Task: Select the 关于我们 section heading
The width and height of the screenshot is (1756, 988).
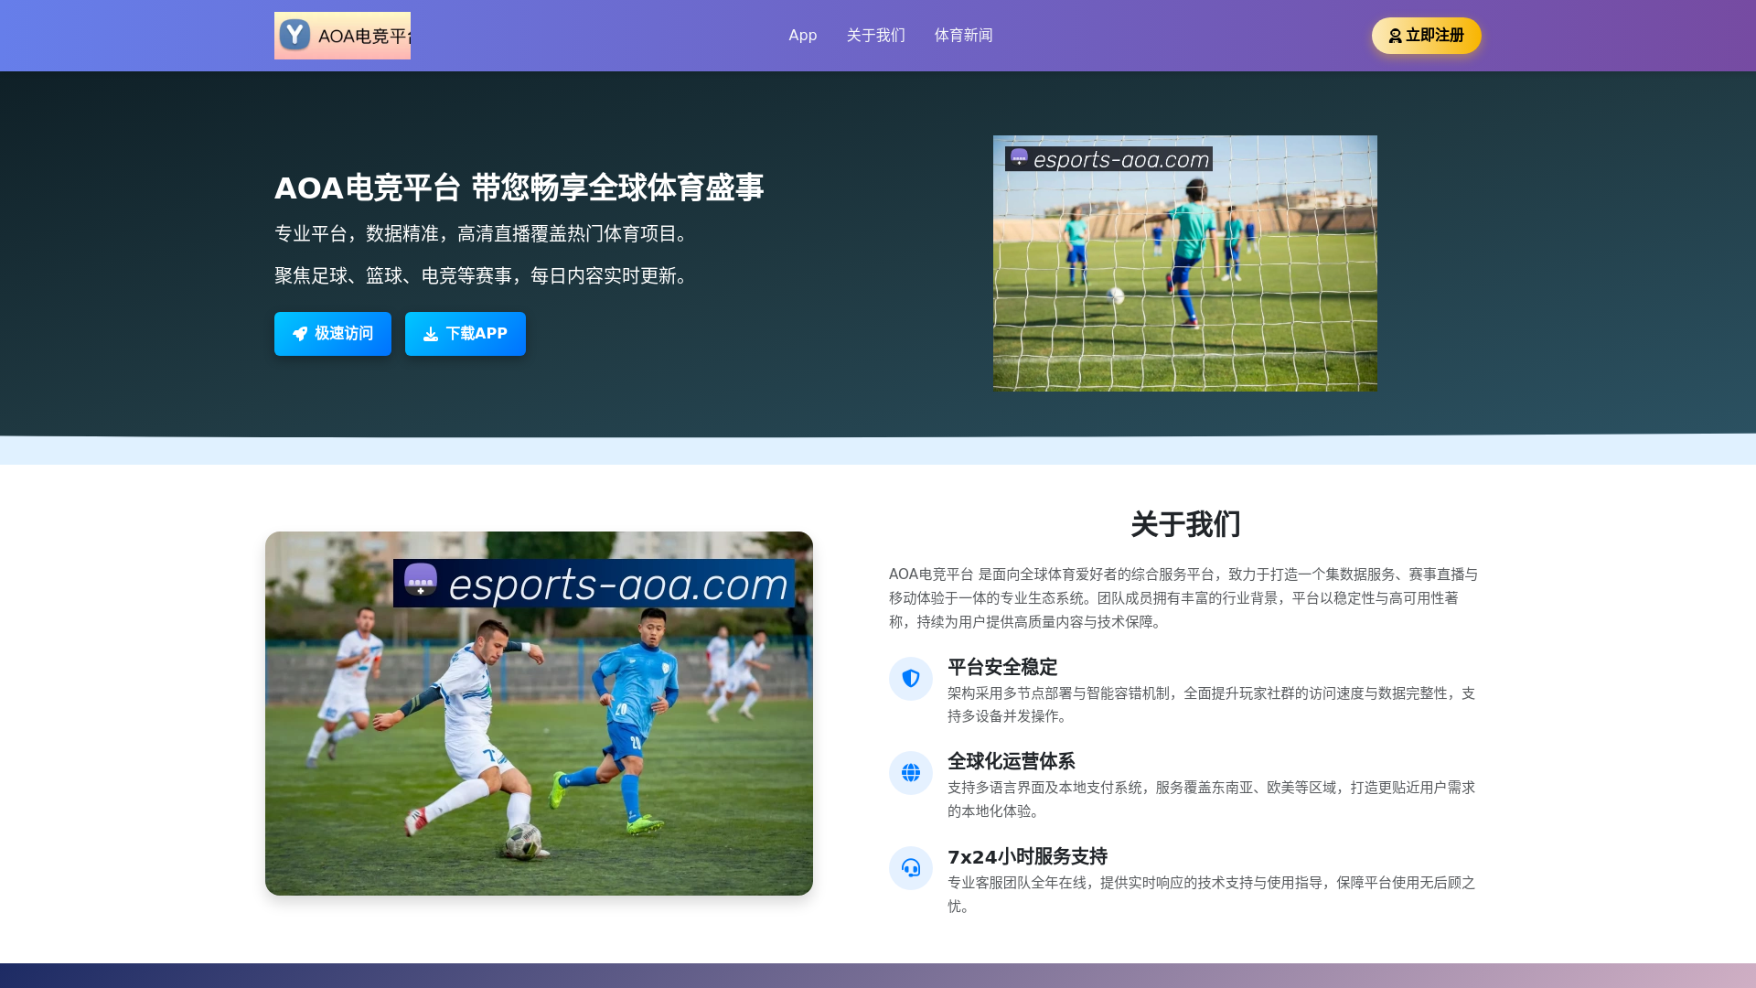Action: (1185, 524)
